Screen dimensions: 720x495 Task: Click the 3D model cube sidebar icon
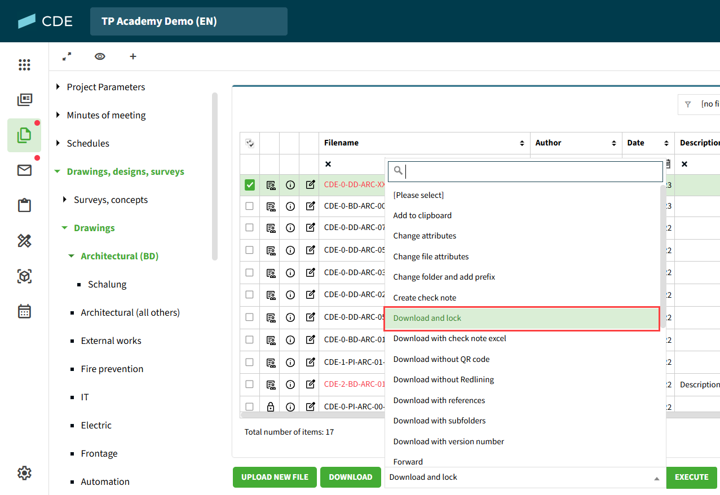coord(24,276)
